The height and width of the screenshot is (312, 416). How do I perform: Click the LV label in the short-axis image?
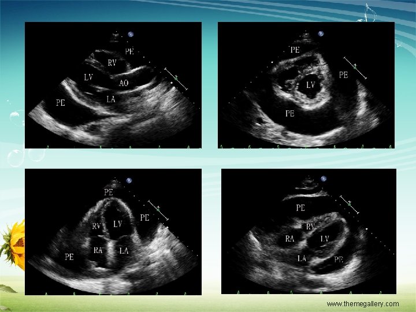coord(311,85)
